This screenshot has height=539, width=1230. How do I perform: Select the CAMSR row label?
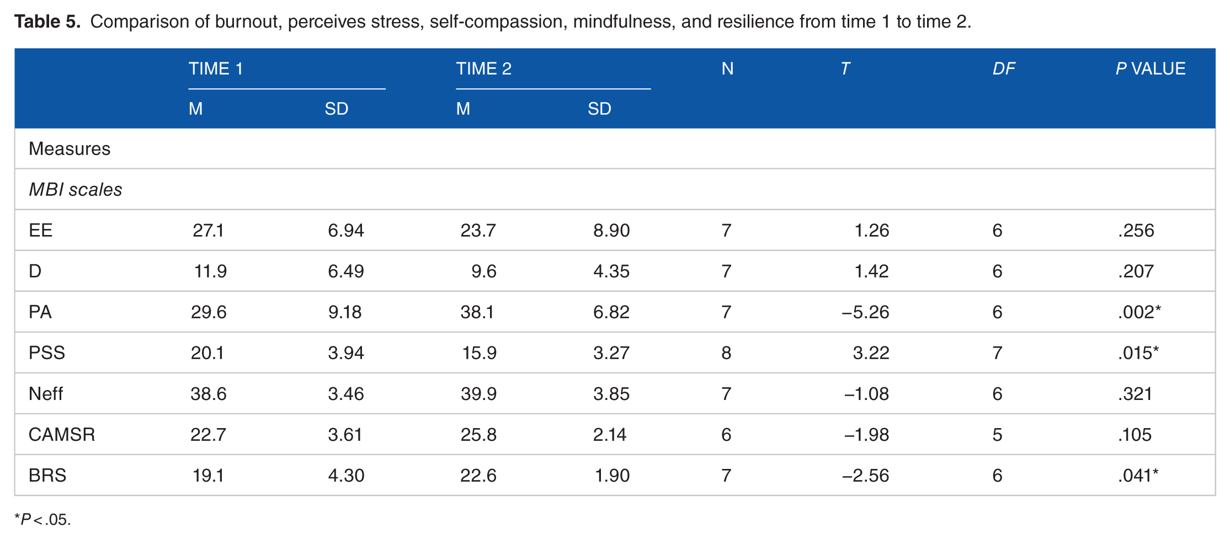tap(62, 434)
